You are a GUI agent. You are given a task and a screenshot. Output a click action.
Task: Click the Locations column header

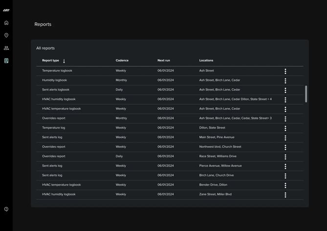(x=206, y=61)
